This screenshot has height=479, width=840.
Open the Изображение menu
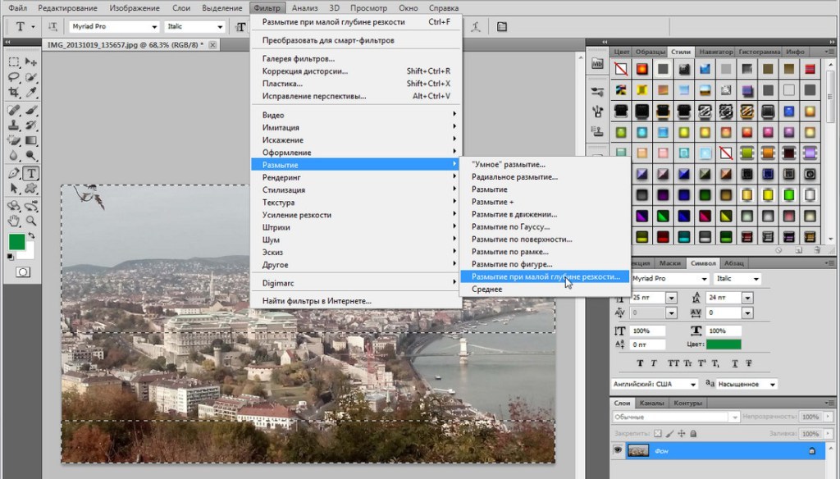click(135, 8)
